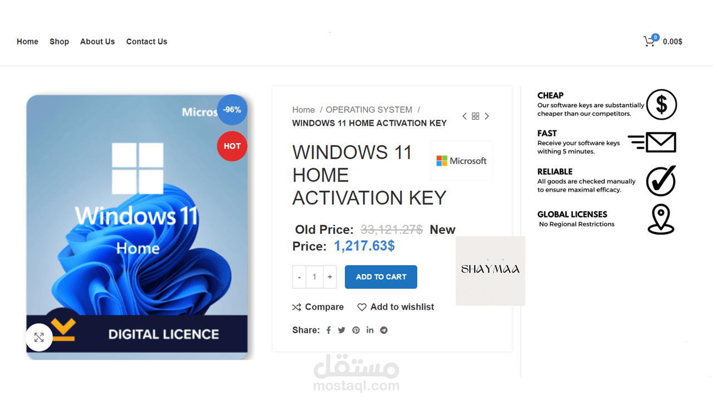Share product on LinkedIn

370,330
